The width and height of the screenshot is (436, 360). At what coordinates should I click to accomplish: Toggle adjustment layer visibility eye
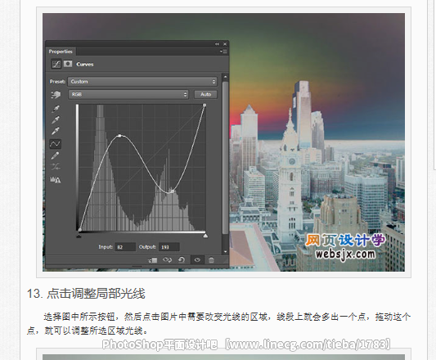click(x=197, y=260)
